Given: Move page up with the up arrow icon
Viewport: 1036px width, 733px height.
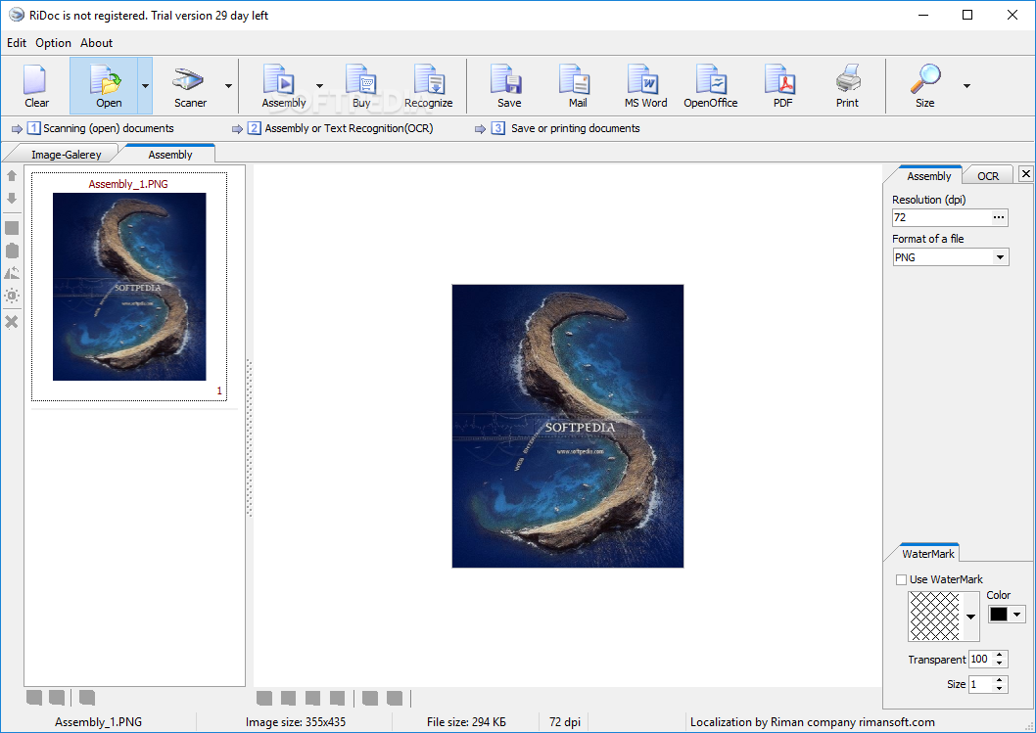Looking at the screenshot, I should (x=12, y=175).
